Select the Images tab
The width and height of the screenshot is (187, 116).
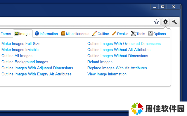pyautogui.click(x=23, y=34)
